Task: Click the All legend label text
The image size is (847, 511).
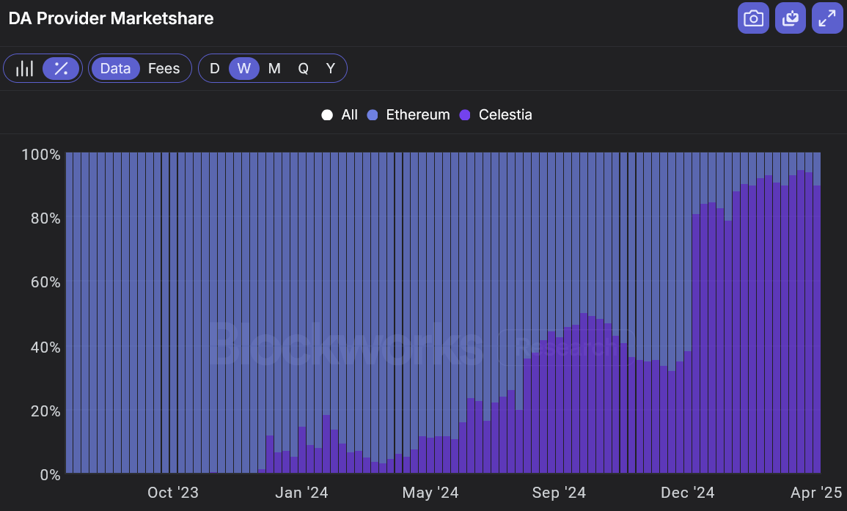Action: [348, 114]
